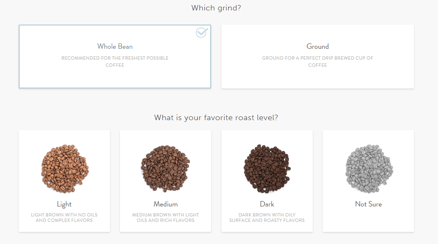Click empty space below Ground card description
This screenshot has height=244, width=438.
tap(318, 78)
